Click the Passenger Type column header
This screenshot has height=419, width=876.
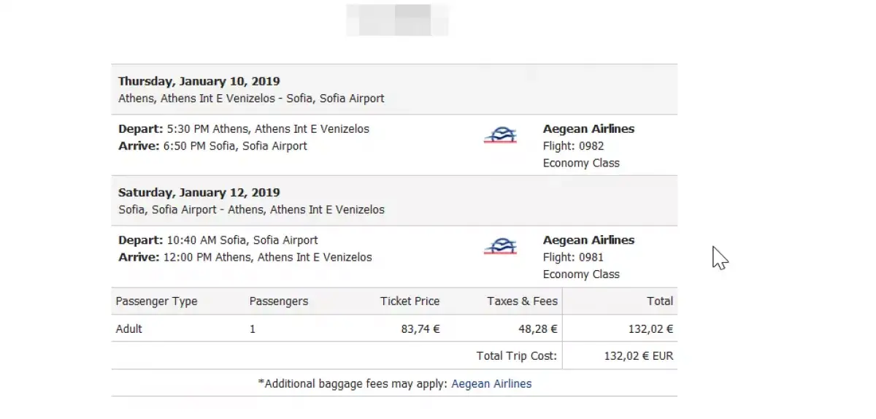[x=157, y=301]
